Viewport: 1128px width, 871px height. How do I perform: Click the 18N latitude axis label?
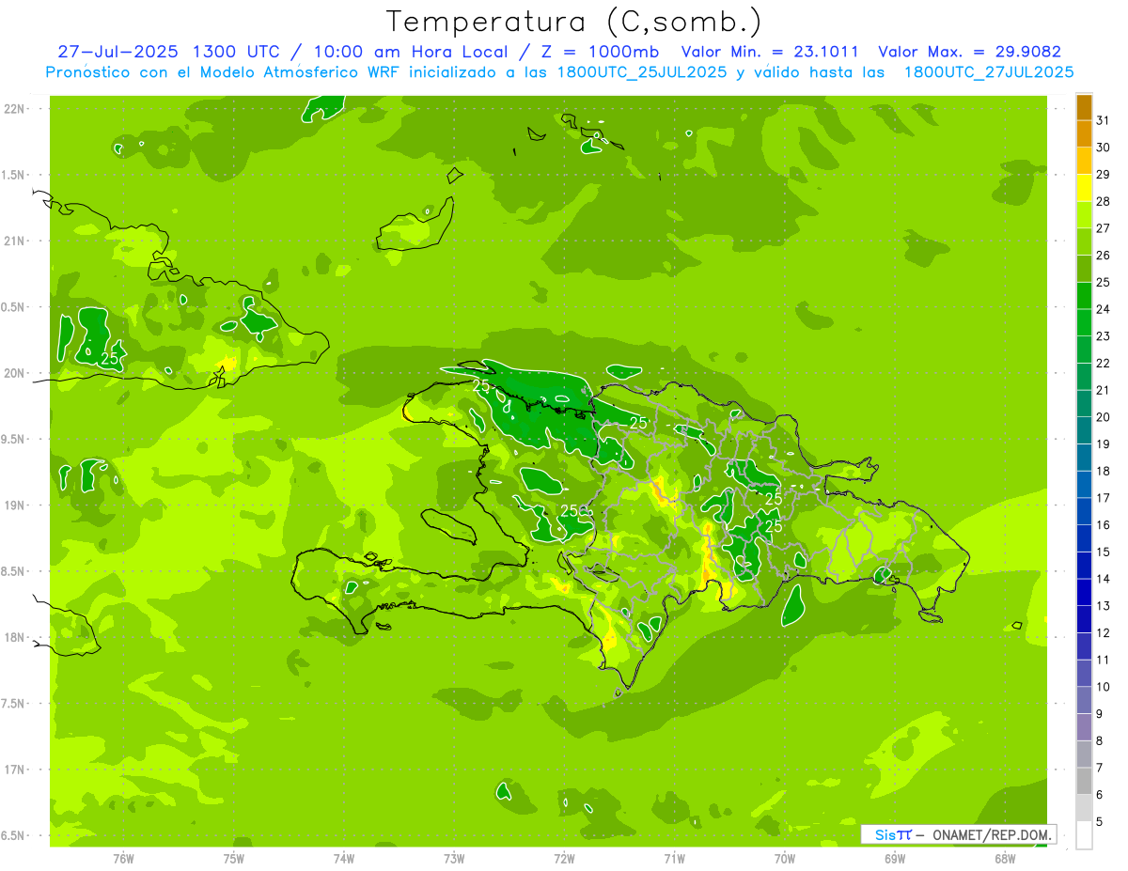tap(14, 638)
